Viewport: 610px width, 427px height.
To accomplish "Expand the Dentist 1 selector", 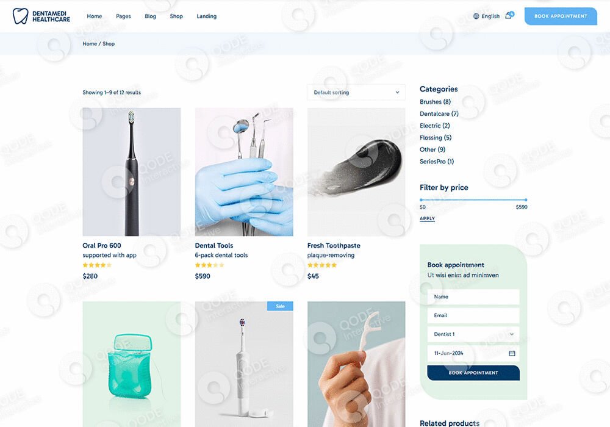I will 473,334.
